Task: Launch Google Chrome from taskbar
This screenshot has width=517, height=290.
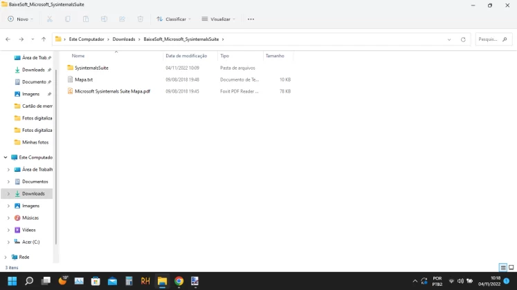Action: pyautogui.click(x=179, y=281)
